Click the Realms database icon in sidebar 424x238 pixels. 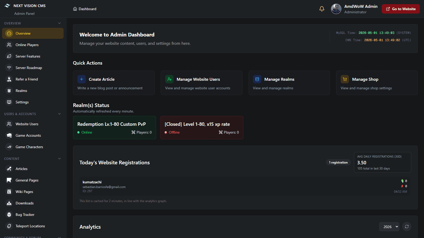click(9, 91)
